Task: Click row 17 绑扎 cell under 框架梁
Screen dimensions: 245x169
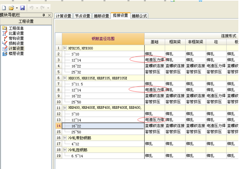Action: point(175,144)
